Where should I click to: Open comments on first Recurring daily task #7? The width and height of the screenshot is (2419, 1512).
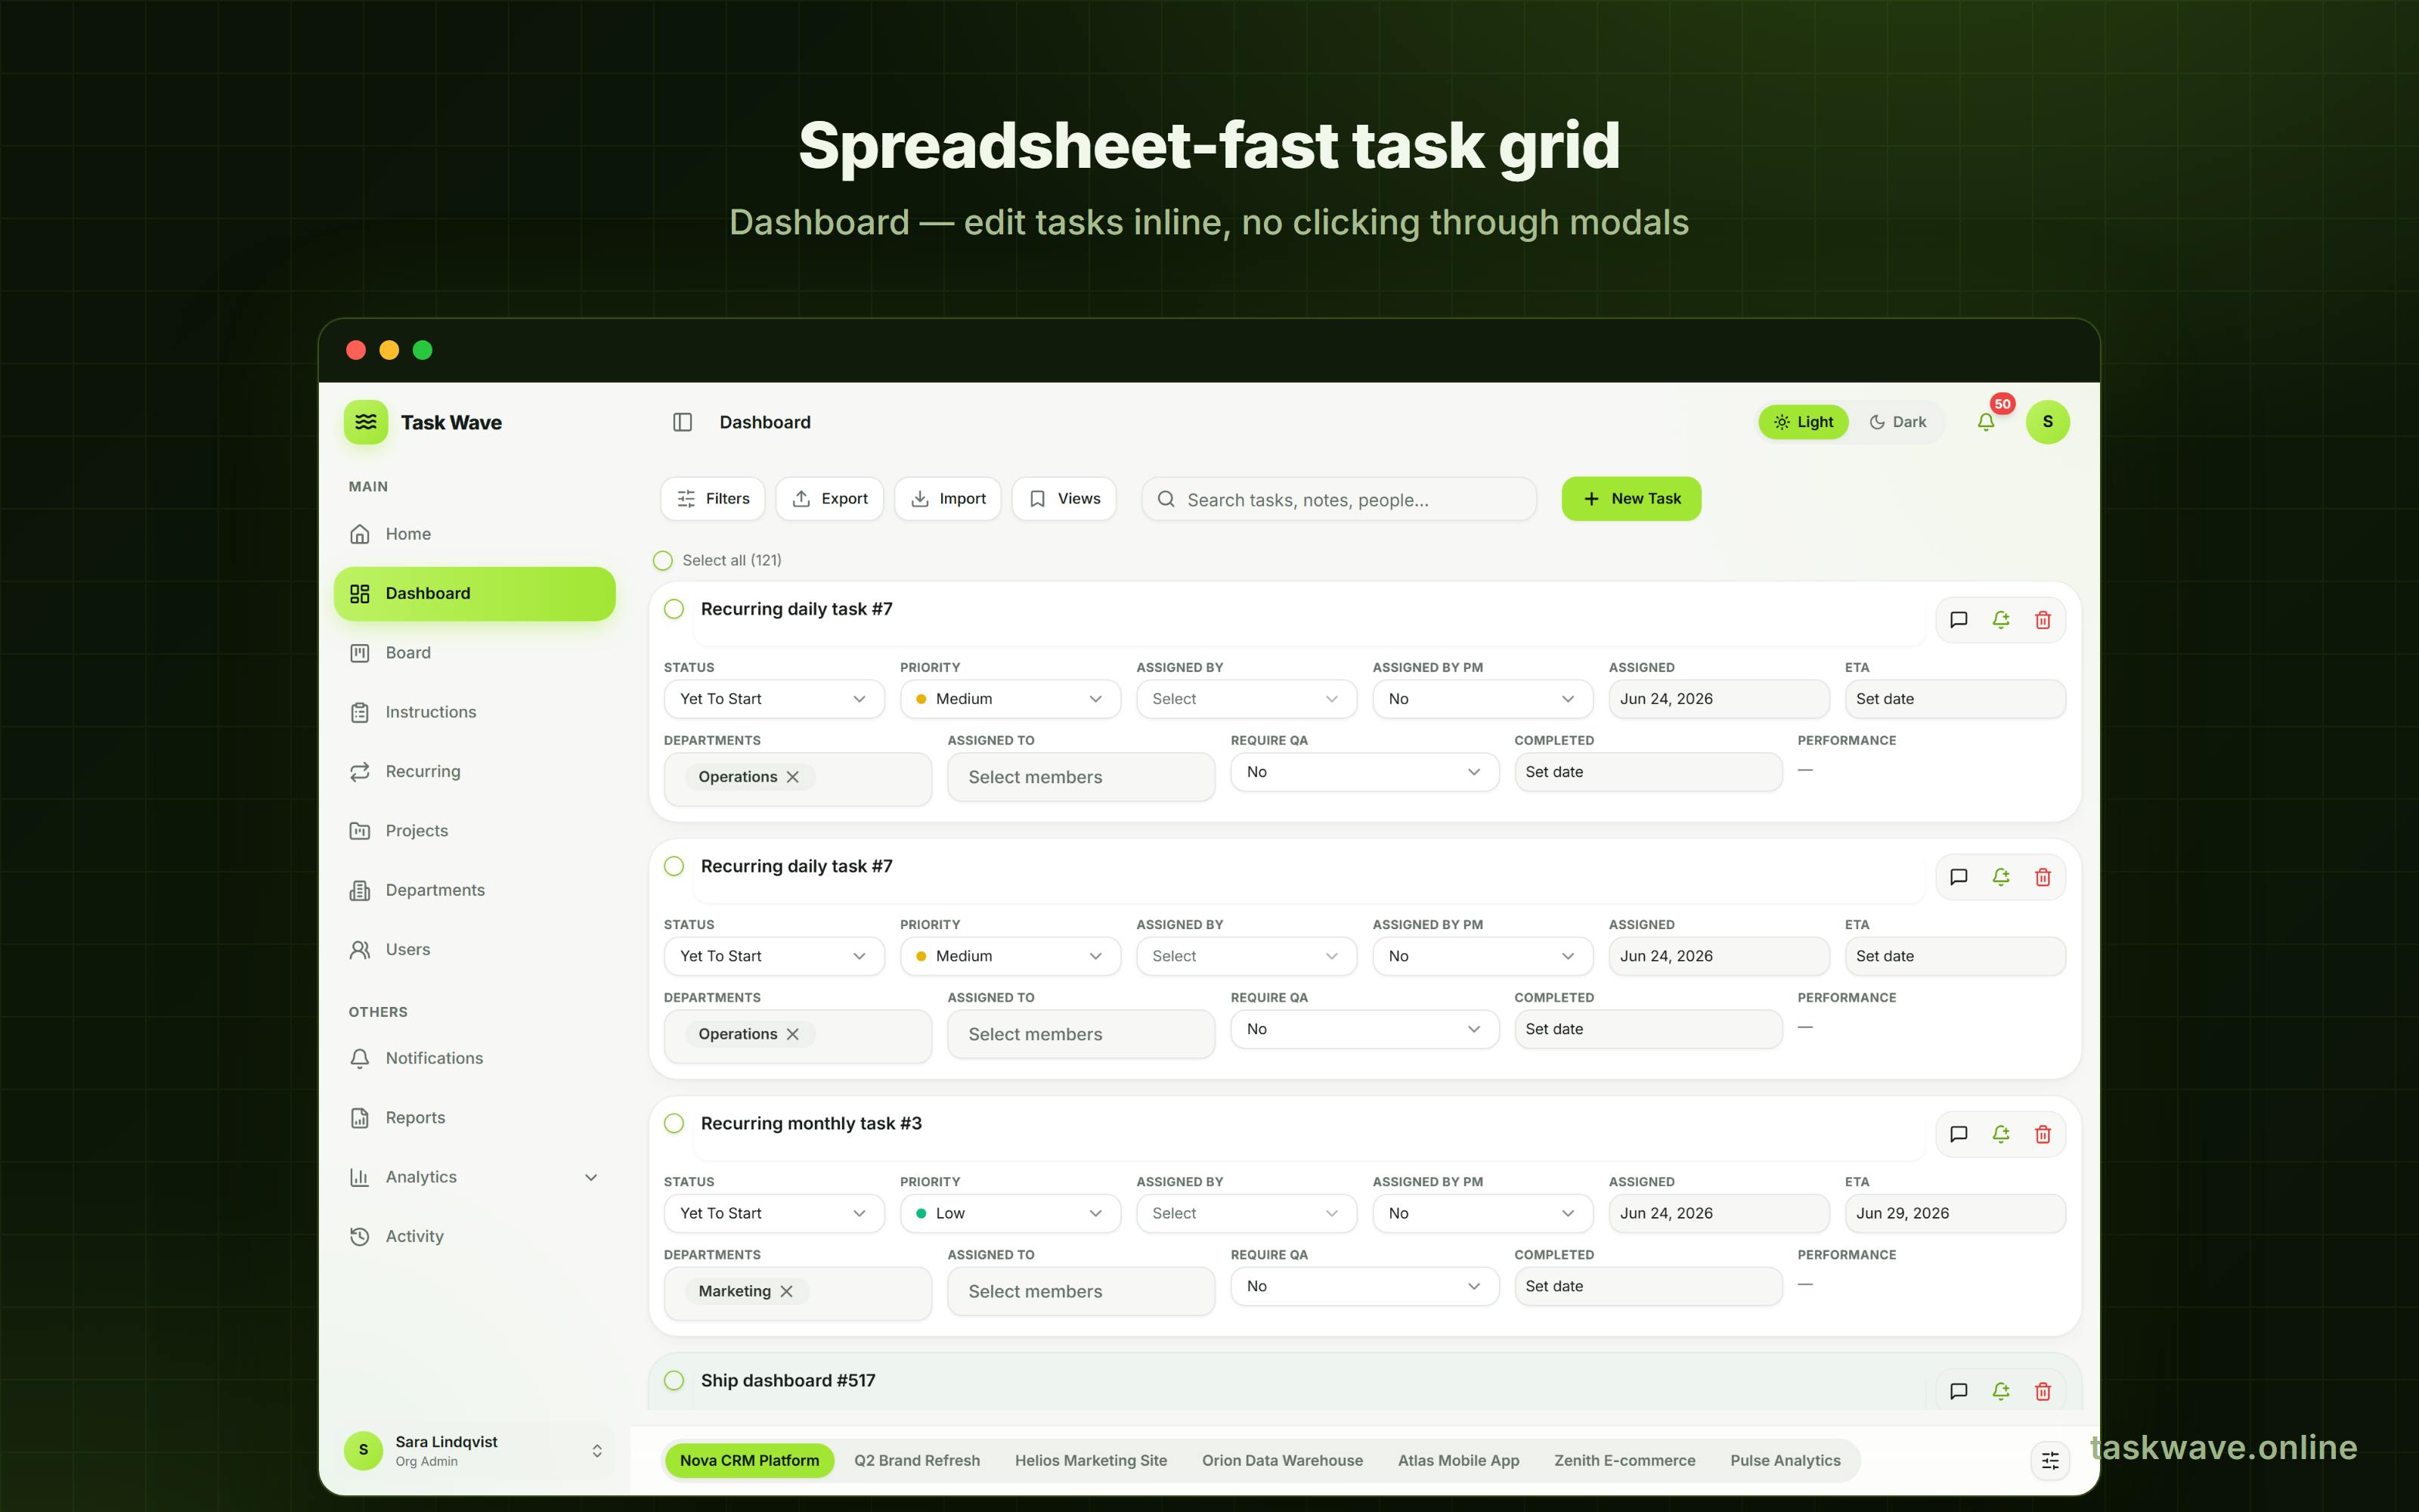coord(1959,620)
